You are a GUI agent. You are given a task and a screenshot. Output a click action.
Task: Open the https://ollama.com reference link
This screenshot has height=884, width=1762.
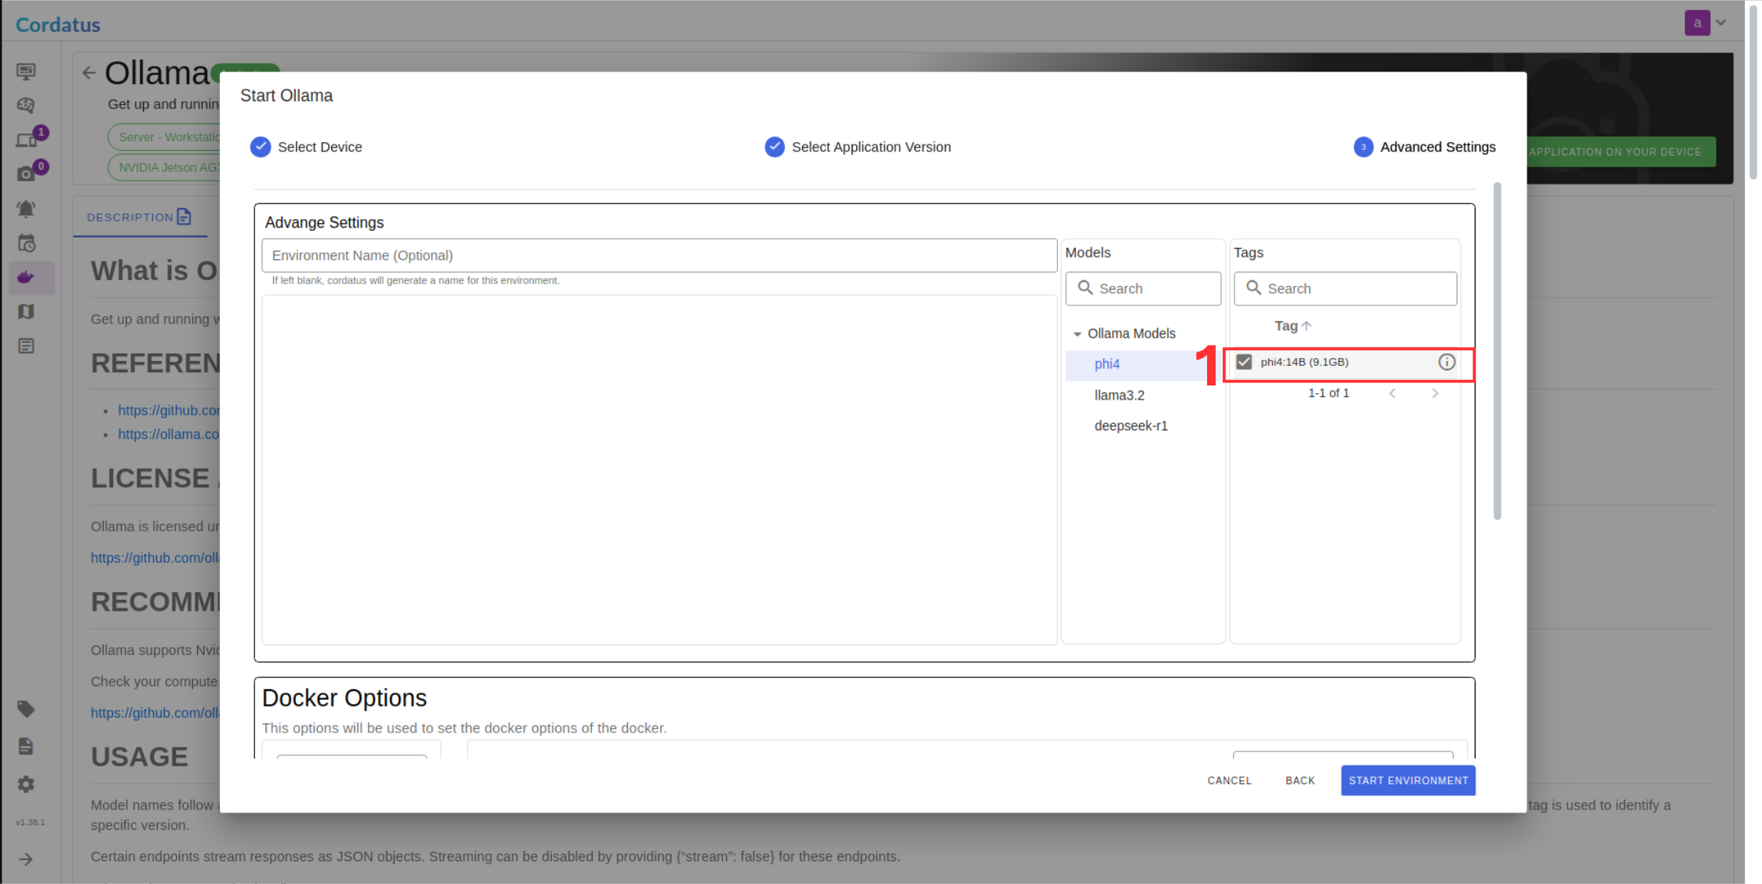pos(169,434)
